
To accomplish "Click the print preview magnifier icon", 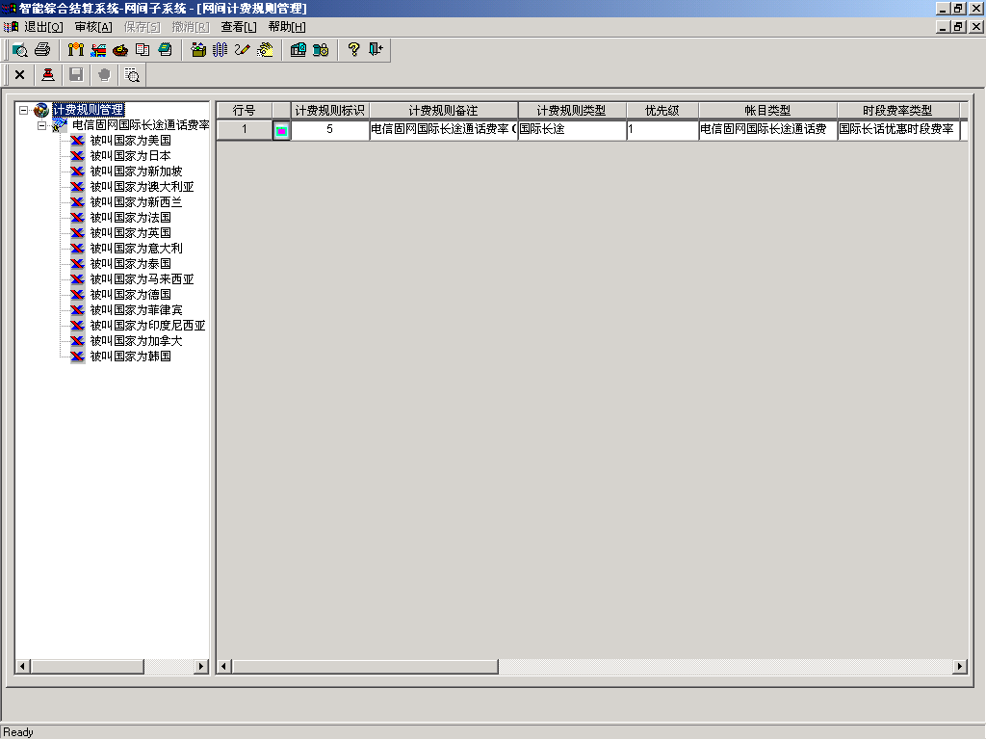I will click(x=20, y=50).
